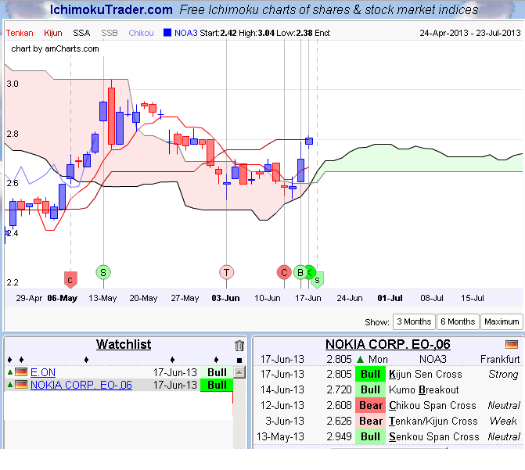Click the green up triangle next to Mon
The width and height of the screenshot is (525, 470).
[360, 360]
